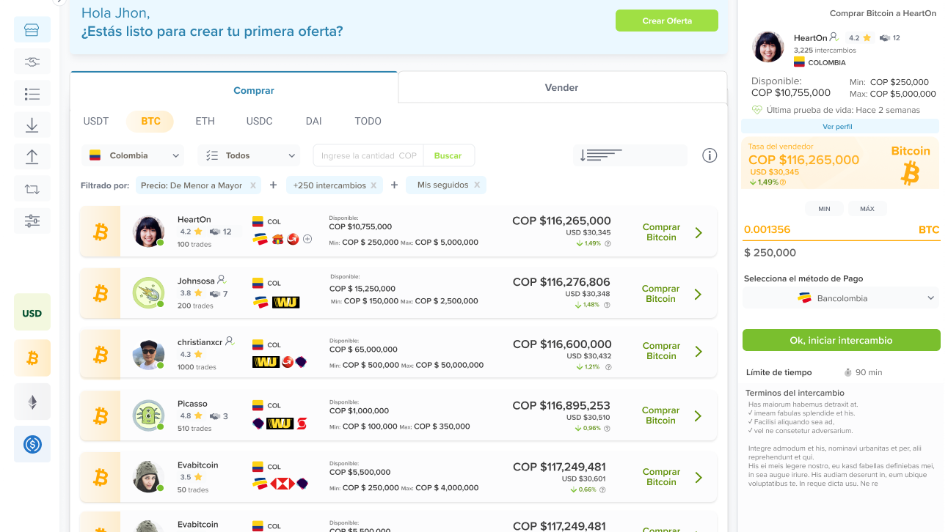The height and width of the screenshot is (532, 948).
Task: Remove the 'Mis seguidos' filter chip
Action: coord(477,185)
